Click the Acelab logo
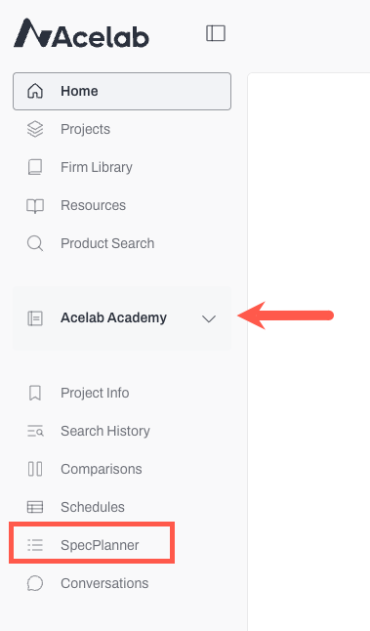The height and width of the screenshot is (631, 370). 81,33
